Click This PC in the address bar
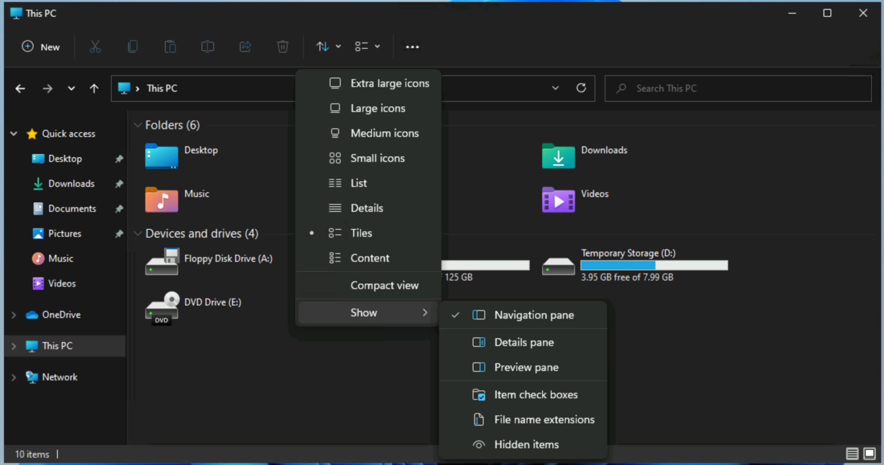Image resolution: width=884 pixels, height=465 pixels. point(162,88)
